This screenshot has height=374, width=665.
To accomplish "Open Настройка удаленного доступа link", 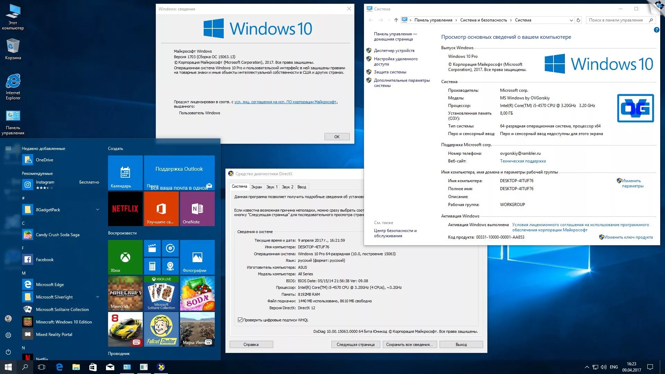I will coord(396,61).
